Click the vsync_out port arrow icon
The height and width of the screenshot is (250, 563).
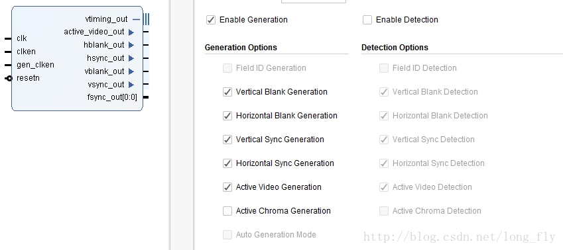point(131,85)
